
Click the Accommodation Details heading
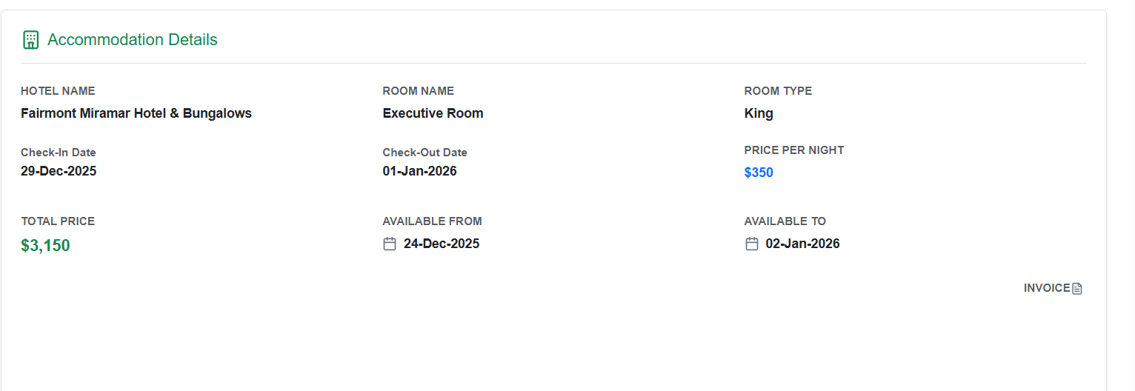[132, 40]
